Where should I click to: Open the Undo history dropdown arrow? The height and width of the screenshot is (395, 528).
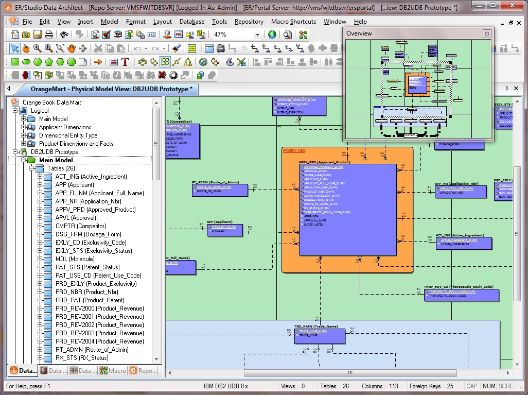tap(146, 48)
